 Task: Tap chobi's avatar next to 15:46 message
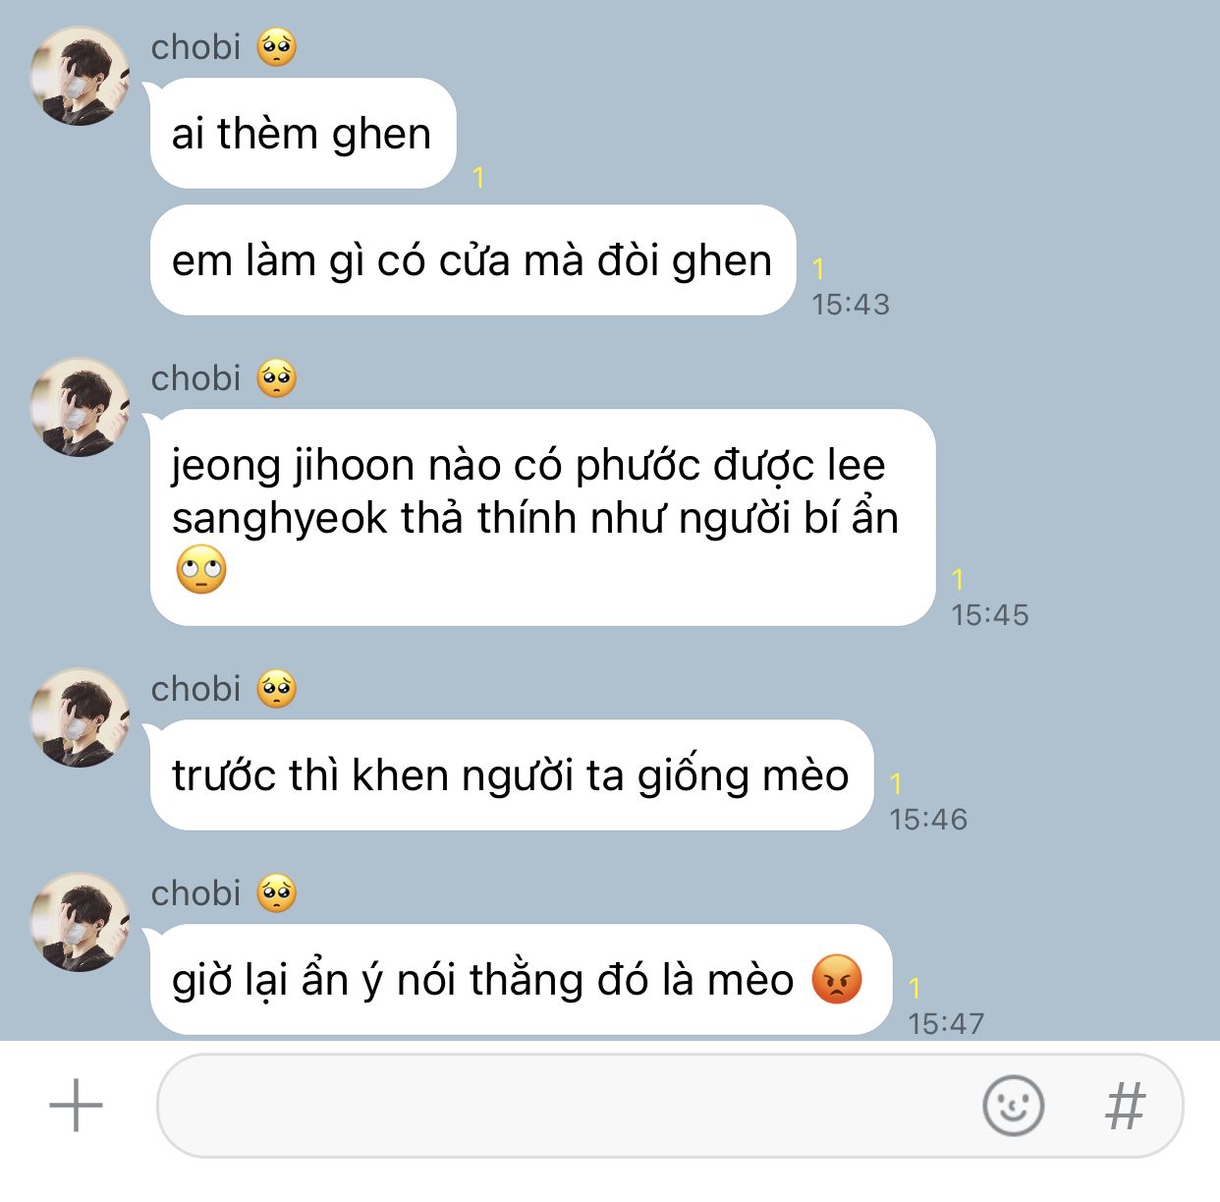(x=80, y=718)
